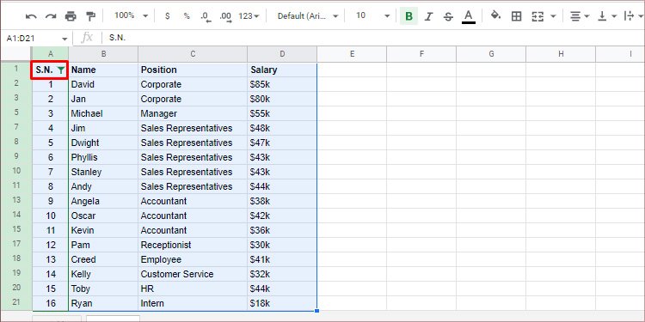The image size is (645, 322).
Task: Select column F header
Action: click(x=421, y=54)
